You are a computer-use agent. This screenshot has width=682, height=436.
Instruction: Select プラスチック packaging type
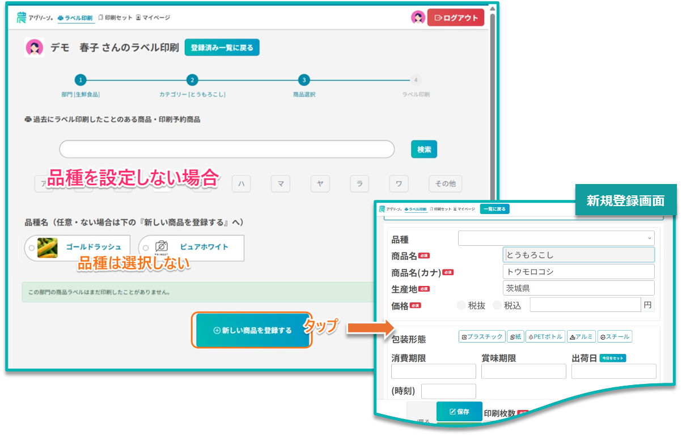[482, 337]
